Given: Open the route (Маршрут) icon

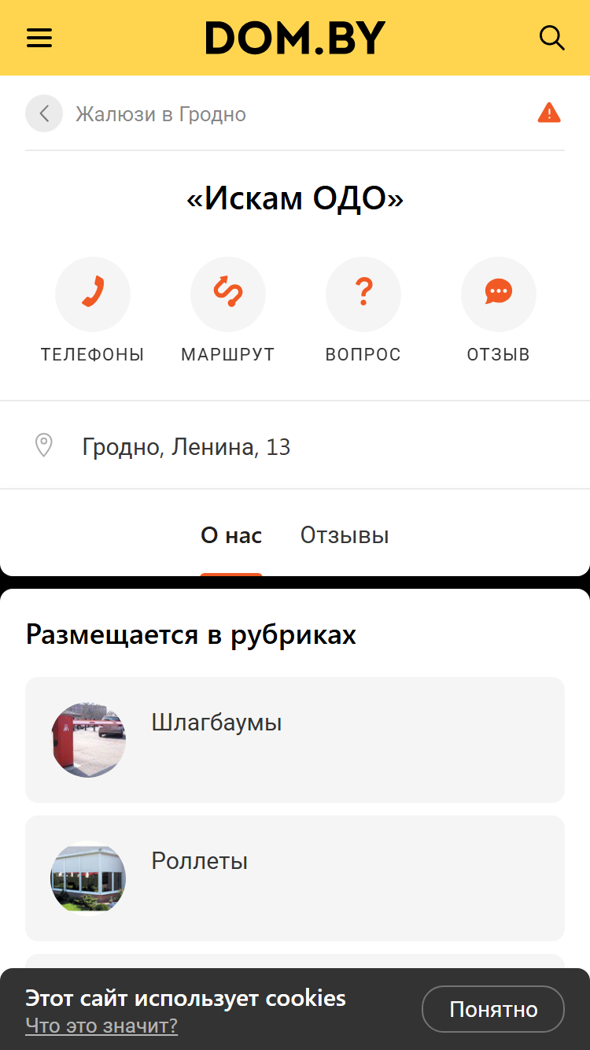Looking at the screenshot, I should (228, 294).
